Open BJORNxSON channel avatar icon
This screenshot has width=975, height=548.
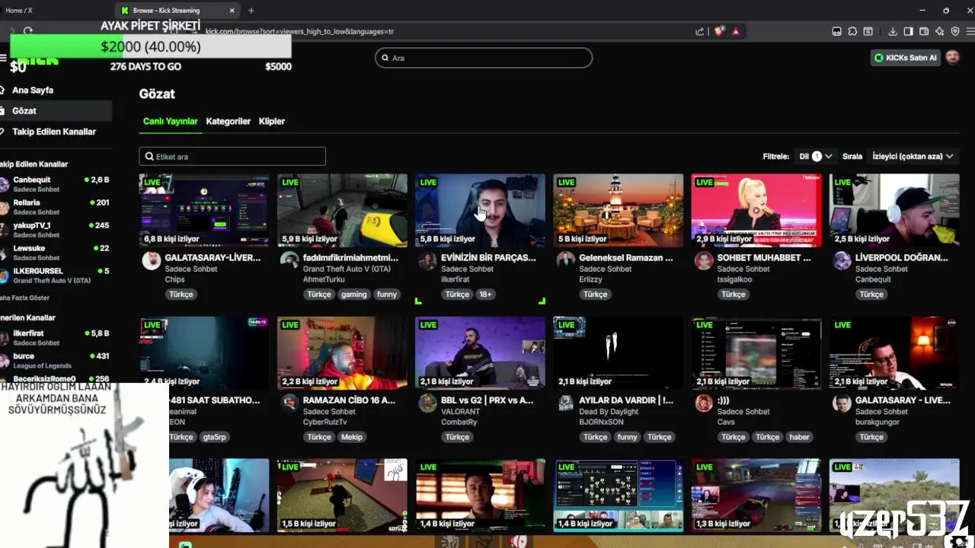point(565,403)
